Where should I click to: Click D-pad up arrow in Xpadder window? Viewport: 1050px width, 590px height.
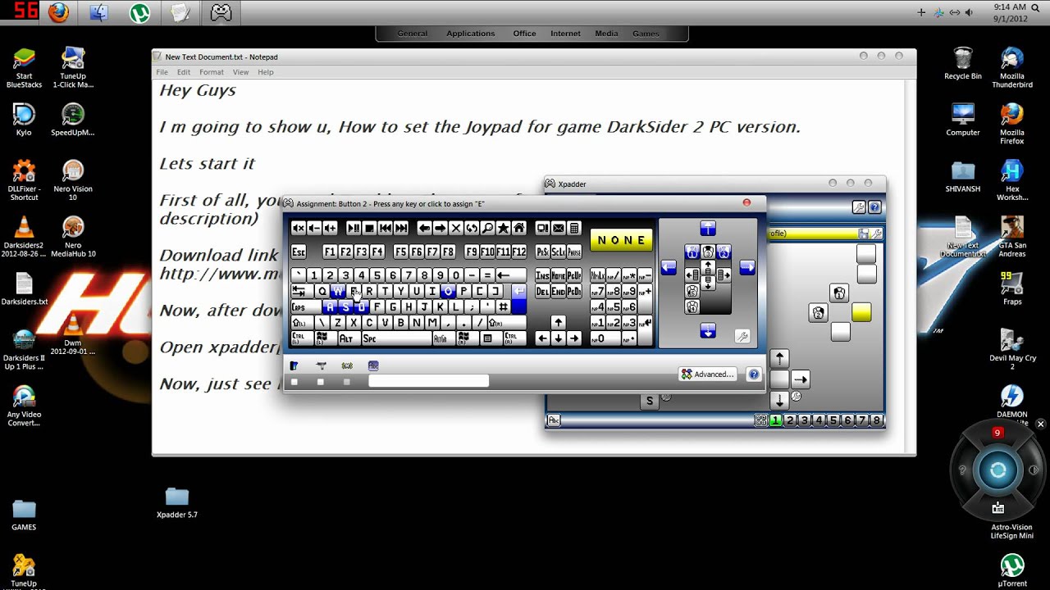[x=779, y=358]
